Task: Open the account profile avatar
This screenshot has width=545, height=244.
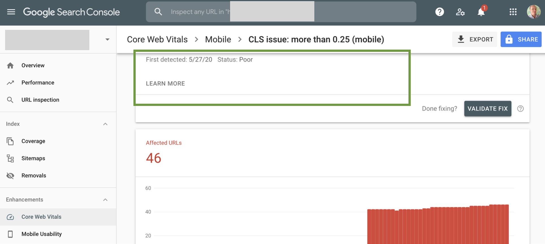Action: [x=534, y=12]
